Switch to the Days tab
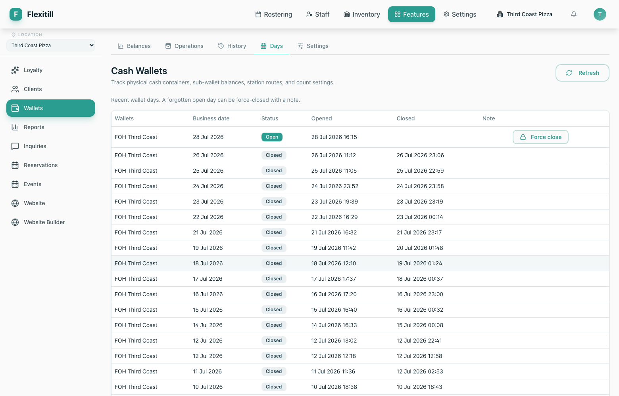619x396 pixels. 271,46
